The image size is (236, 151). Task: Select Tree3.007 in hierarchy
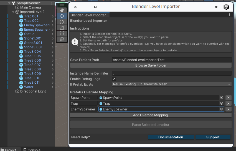pyautogui.click(x=32, y=65)
